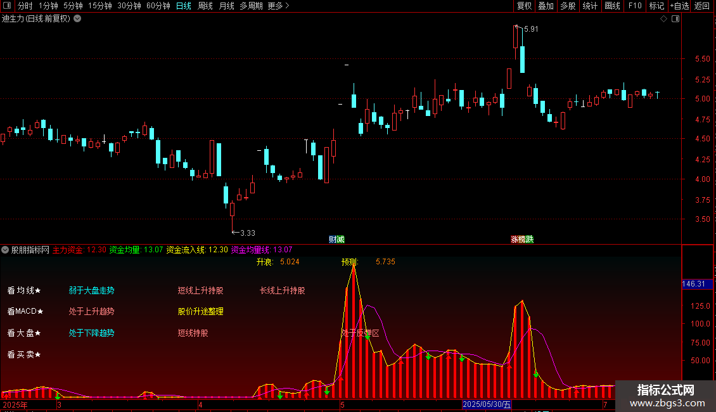
Task: Click the 看均线★ row label
Action: click(x=24, y=290)
